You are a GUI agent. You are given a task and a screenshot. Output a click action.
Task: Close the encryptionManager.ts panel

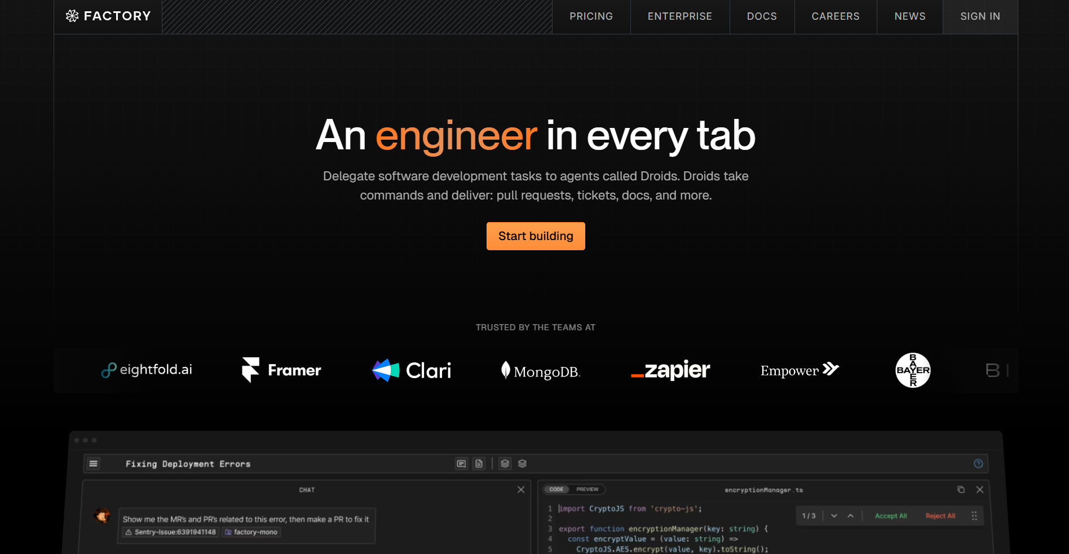tap(980, 490)
